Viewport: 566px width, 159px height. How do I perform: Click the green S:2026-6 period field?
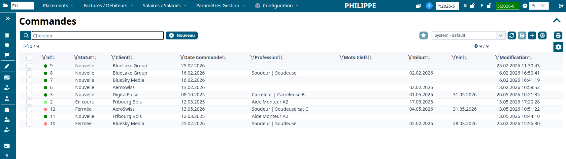507,6
